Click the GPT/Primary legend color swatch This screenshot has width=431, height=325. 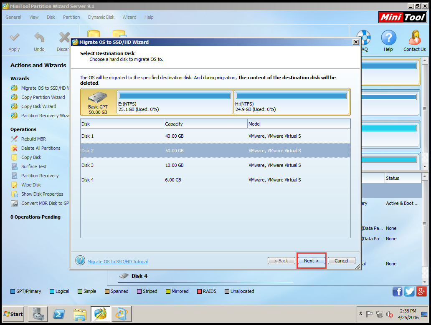[x=13, y=292]
